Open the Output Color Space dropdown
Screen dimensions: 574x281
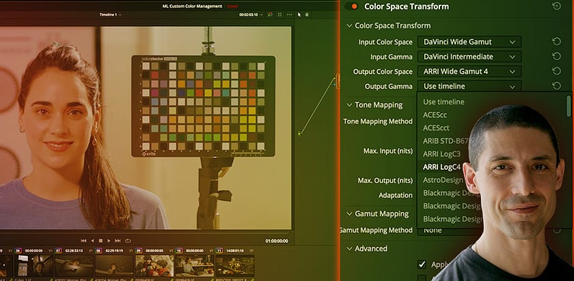pyautogui.click(x=469, y=72)
